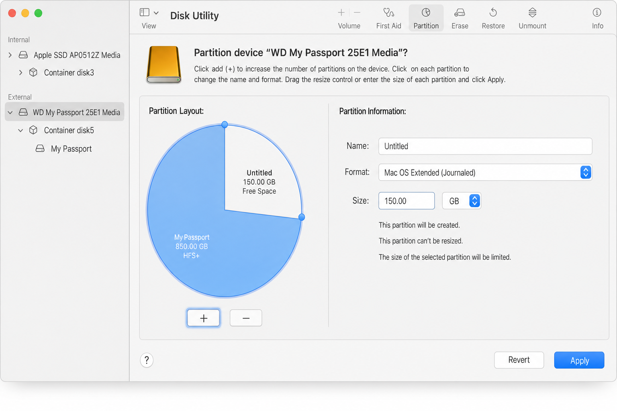This screenshot has height=411, width=617.
Task: Select the My Passport 850.00 GB pie segment
Action: tap(192, 246)
